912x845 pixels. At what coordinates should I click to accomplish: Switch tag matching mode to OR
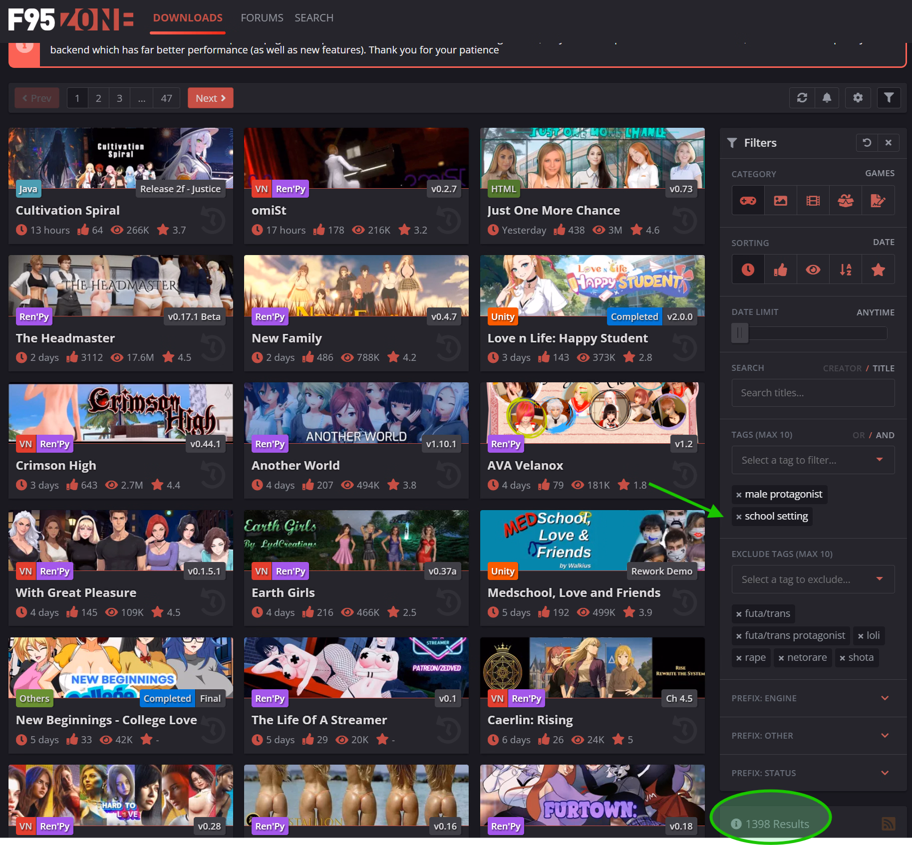pos(858,435)
